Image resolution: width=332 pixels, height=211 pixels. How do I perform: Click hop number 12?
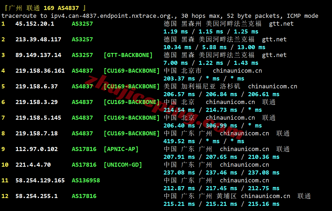tap(5, 196)
